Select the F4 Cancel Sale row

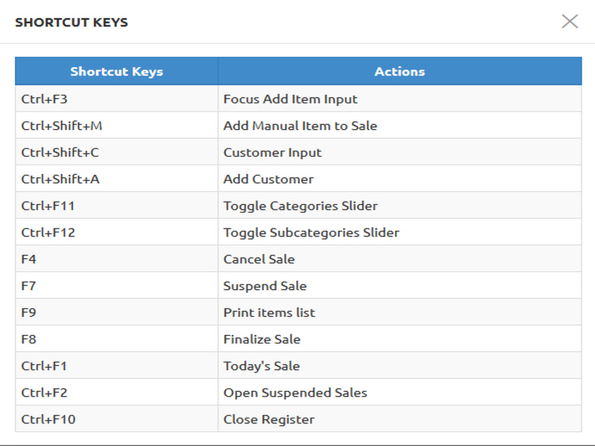298,259
